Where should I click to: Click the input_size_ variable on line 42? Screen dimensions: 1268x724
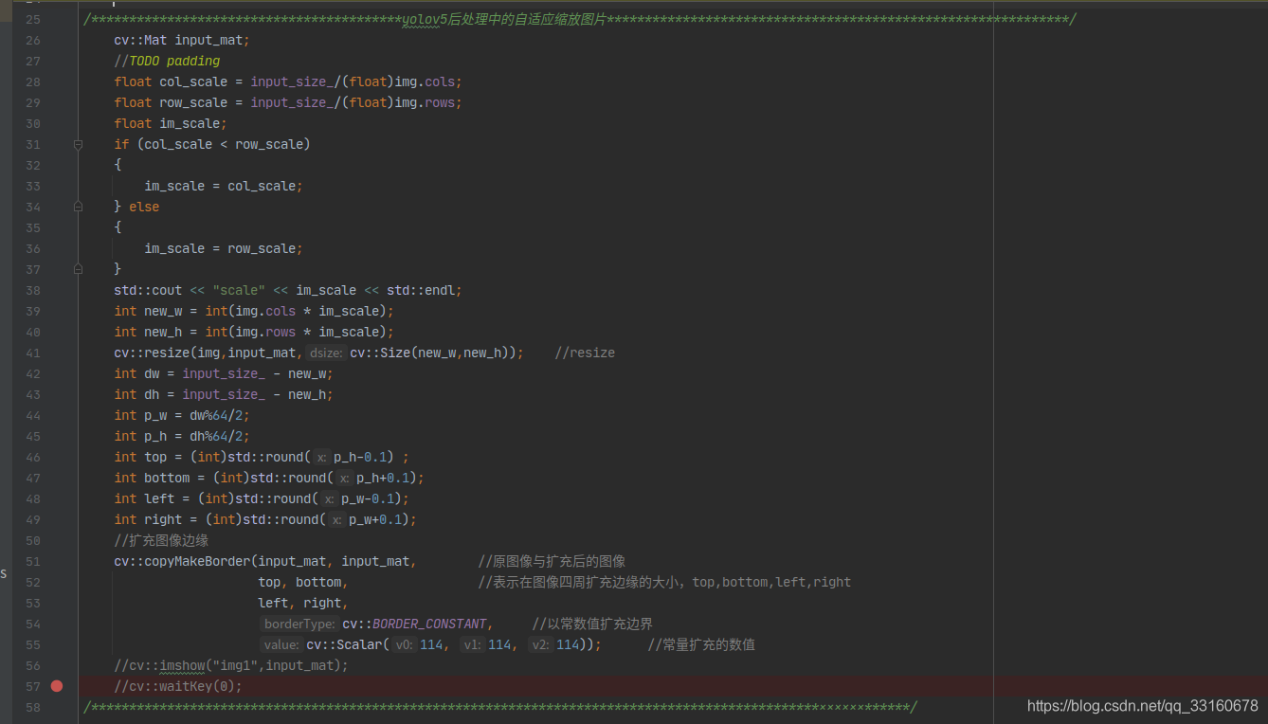[x=224, y=373]
